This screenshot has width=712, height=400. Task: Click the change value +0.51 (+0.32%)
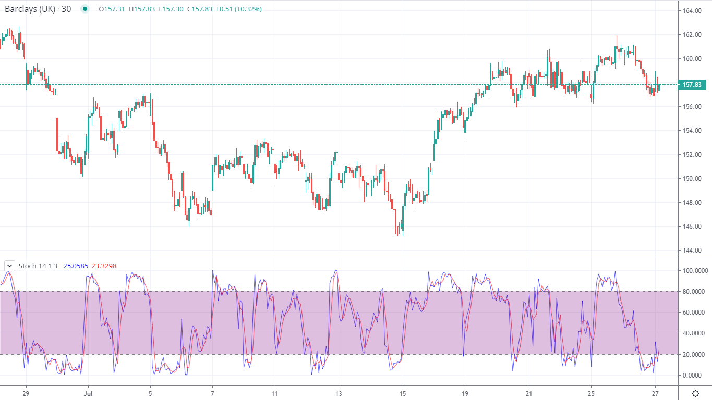click(238, 9)
